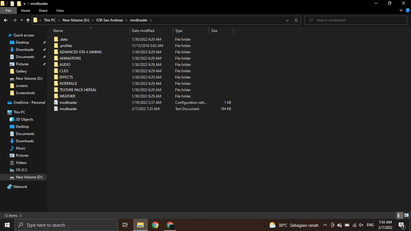This screenshot has height=231, width=411.
Task: Open the address bar history dropdown
Action: pyautogui.click(x=287, y=20)
